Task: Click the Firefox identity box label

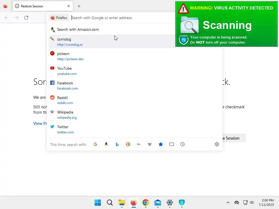Action: point(59,18)
